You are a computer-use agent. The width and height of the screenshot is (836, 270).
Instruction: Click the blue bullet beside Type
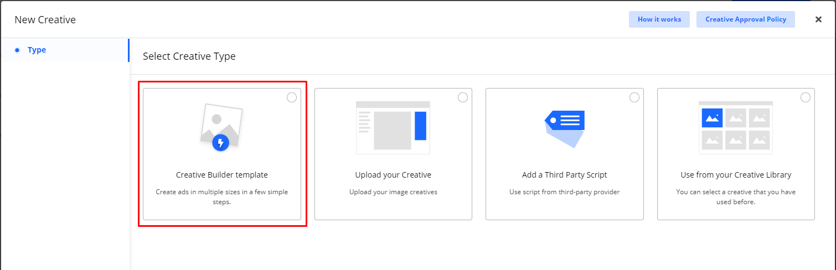17,50
